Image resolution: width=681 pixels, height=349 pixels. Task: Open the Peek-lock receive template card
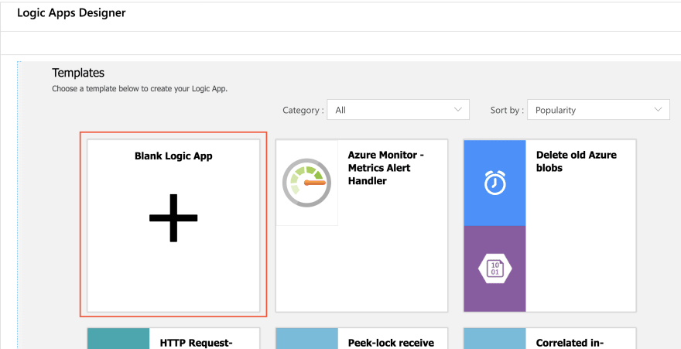361,338
